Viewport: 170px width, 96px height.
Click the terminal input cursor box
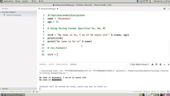point(40,89)
